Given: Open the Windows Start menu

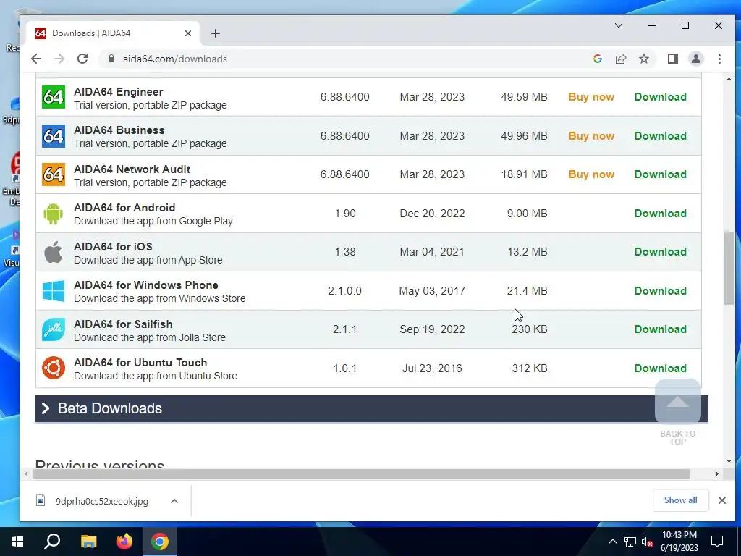Looking at the screenshot, I should click(x=17, y=542).
